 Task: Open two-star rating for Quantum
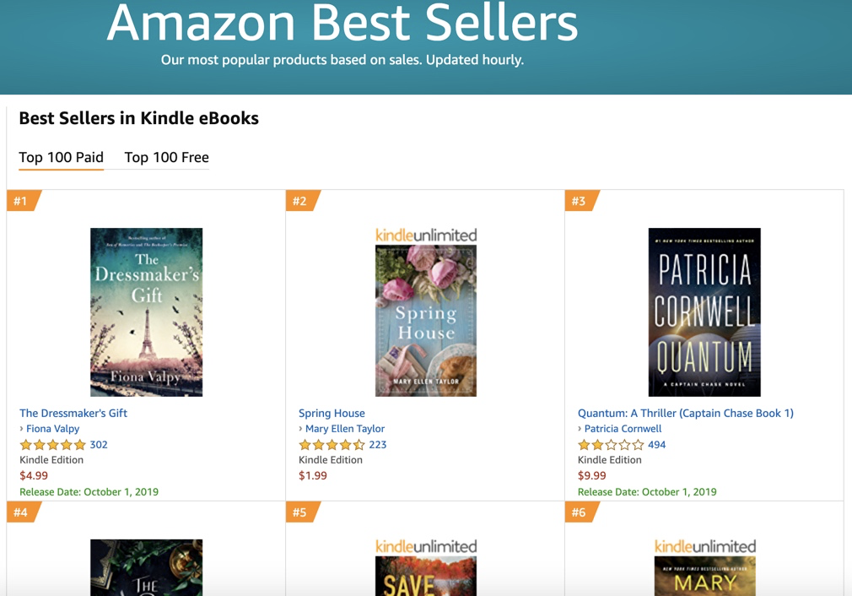click(x=611, y=445)
